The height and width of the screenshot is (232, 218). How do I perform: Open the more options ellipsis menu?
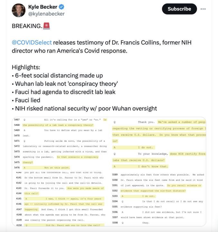click(203, 9)
